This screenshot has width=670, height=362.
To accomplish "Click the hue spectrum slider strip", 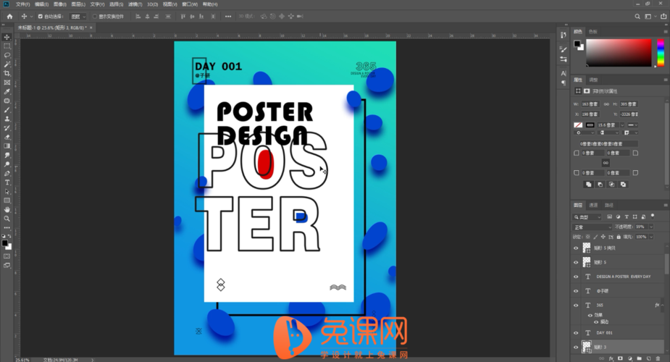I will tap(661, 53).
